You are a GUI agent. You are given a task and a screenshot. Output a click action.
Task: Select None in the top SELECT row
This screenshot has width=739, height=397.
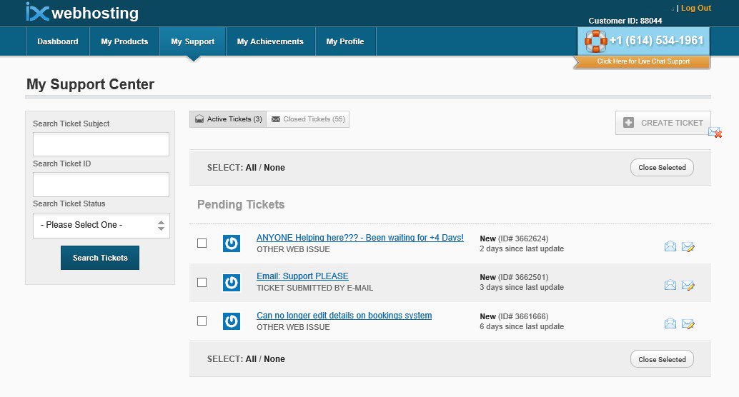(x=274, y=168)
